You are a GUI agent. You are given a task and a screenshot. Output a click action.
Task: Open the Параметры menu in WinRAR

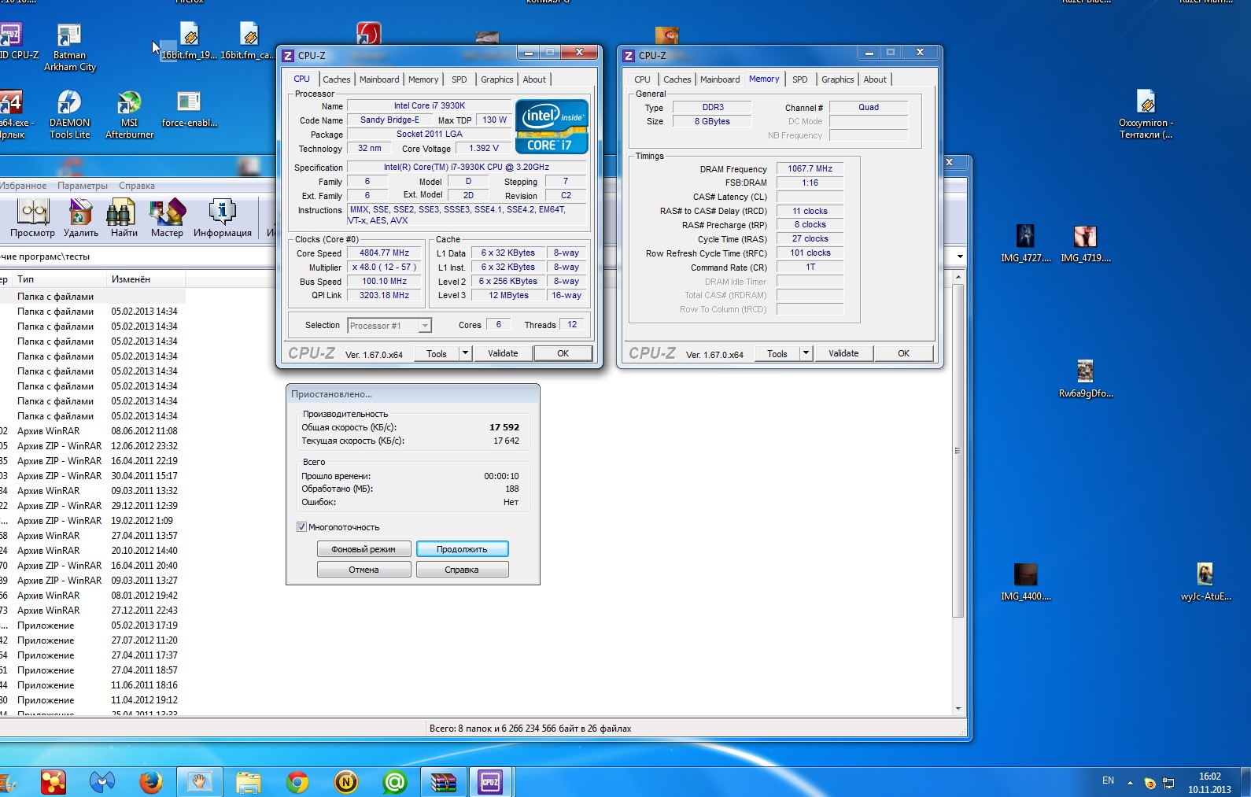tap(83, 186)
